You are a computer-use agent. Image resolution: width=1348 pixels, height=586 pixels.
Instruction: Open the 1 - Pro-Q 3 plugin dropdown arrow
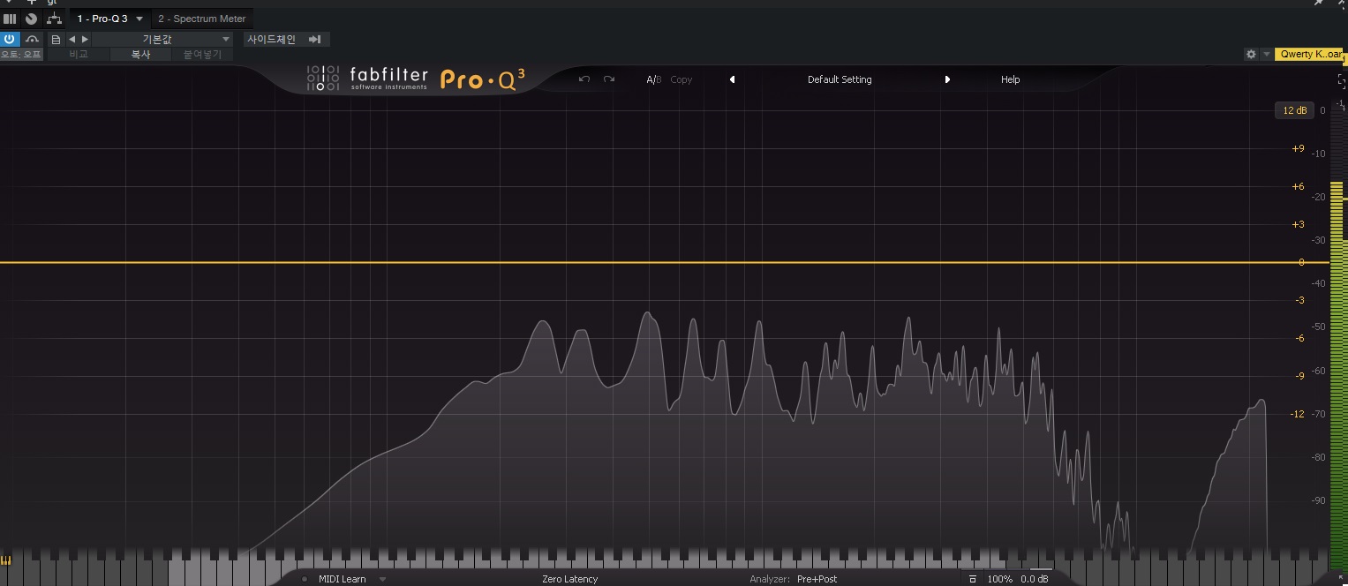click(x=139, y=19)
